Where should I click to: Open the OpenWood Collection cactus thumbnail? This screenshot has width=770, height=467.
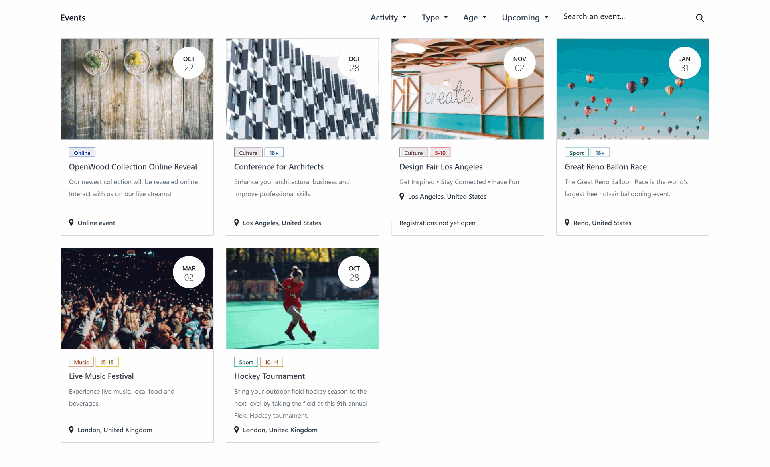coord(137,89)
